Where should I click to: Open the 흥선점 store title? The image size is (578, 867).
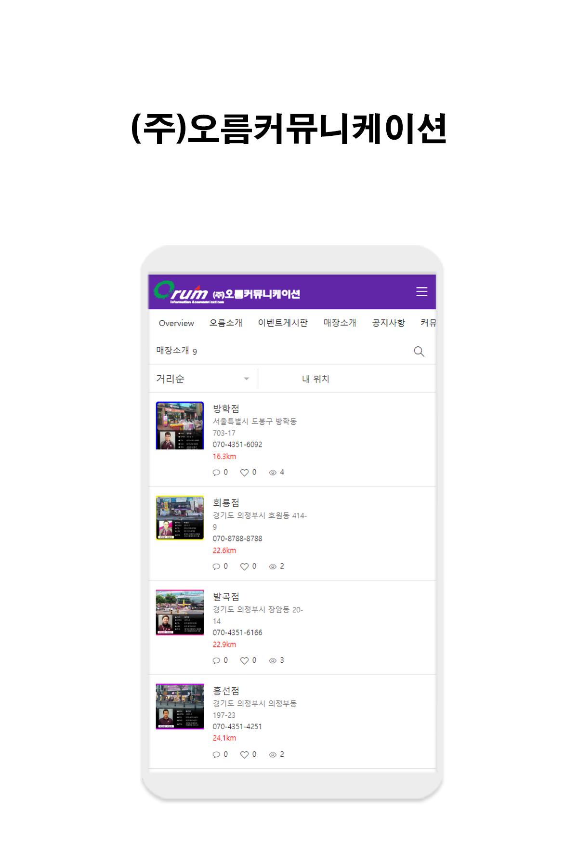pos(226,690)
